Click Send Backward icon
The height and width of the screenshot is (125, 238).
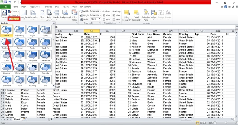click(136, 13)
